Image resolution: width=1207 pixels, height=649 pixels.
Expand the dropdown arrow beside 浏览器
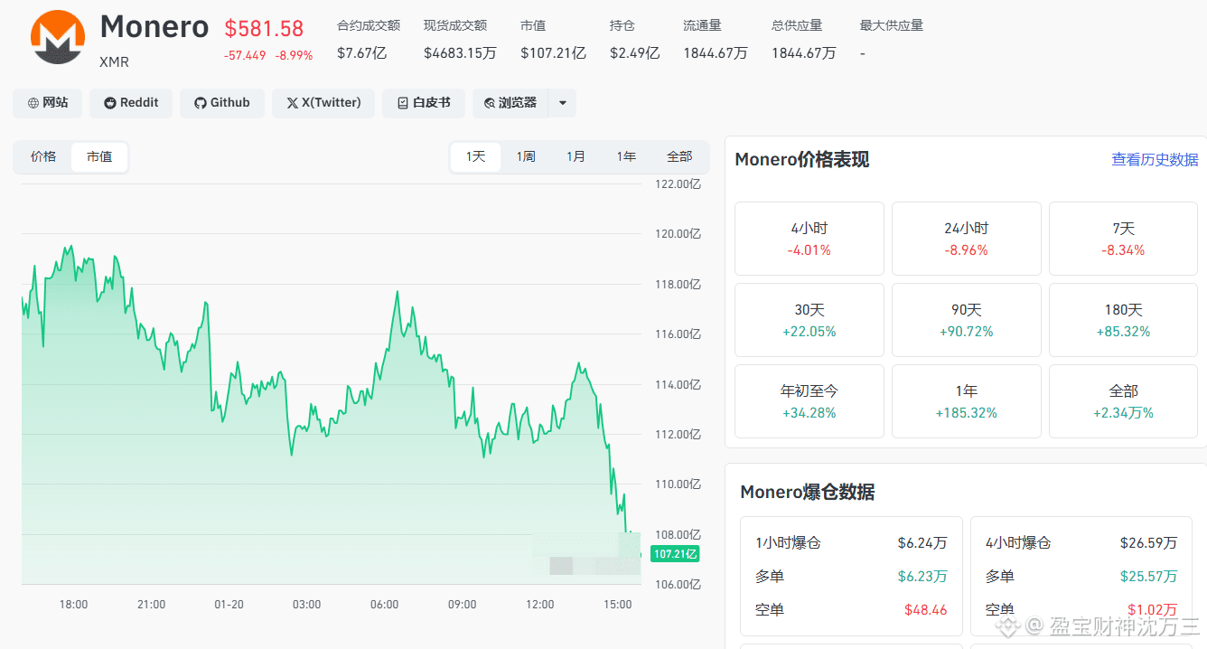563,103
